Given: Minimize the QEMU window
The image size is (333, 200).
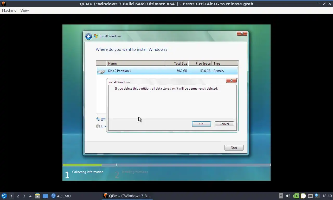Looking at the screenshot, I should [319, 4].
